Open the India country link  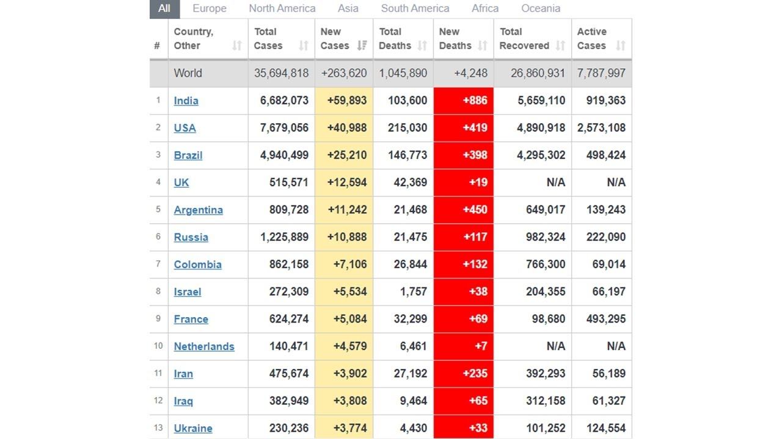click(186, 101)
